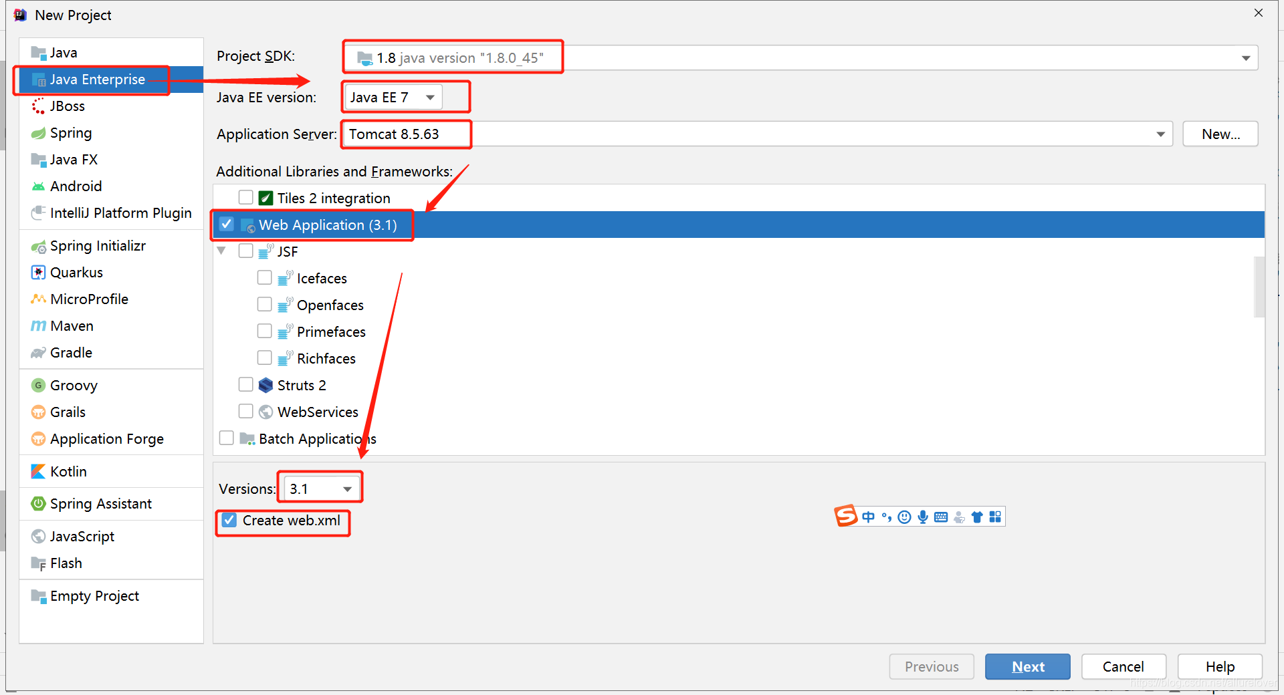Click the Gradle elephant icon
Viewport: 1284px width, 695px height.
[x=38, y=353]
